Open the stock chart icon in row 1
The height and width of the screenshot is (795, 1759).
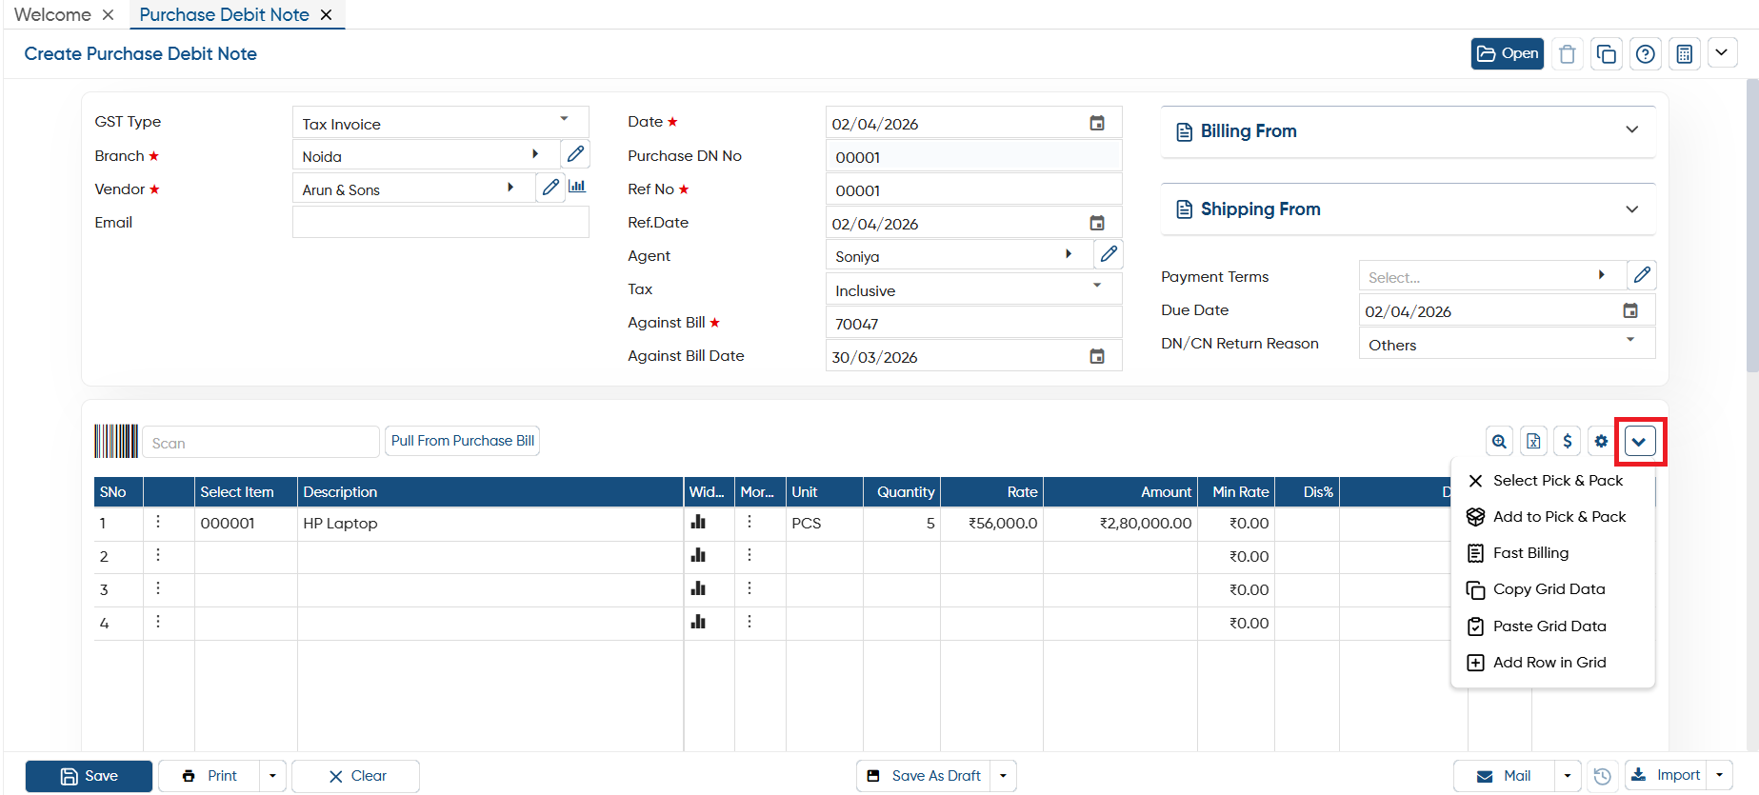coord(698,522)
